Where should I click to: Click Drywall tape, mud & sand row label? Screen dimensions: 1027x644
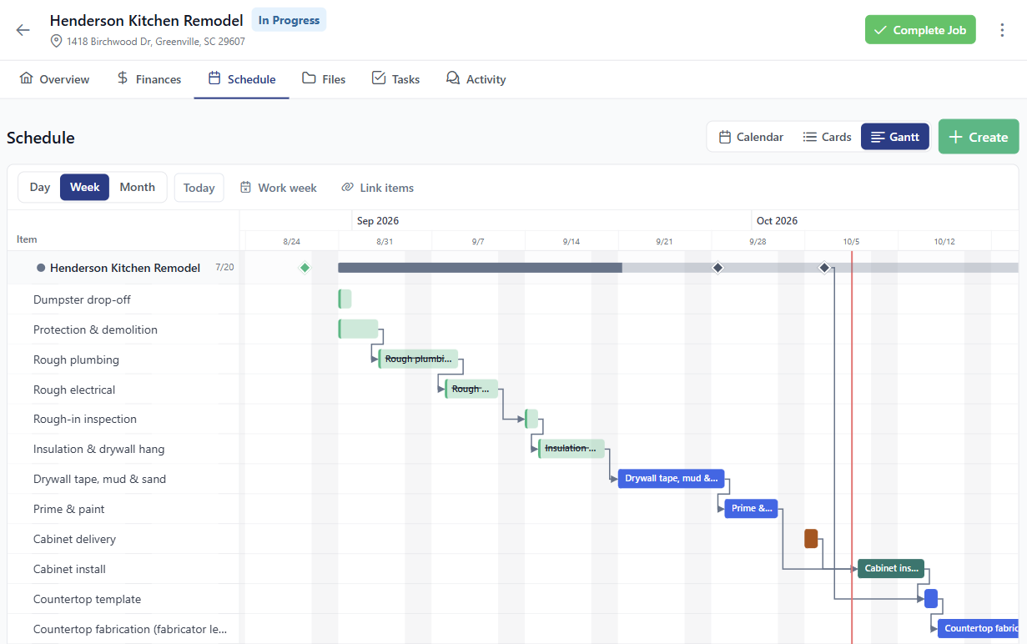[99, 479]
